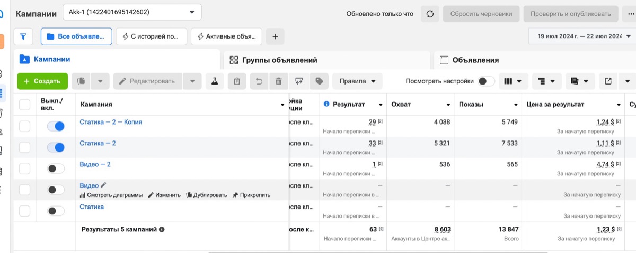Image resolution: width=636 pixels, height=253 pixels.
Task: Check the Видео — 2 row checkbox
Action: tap(24, 168)
